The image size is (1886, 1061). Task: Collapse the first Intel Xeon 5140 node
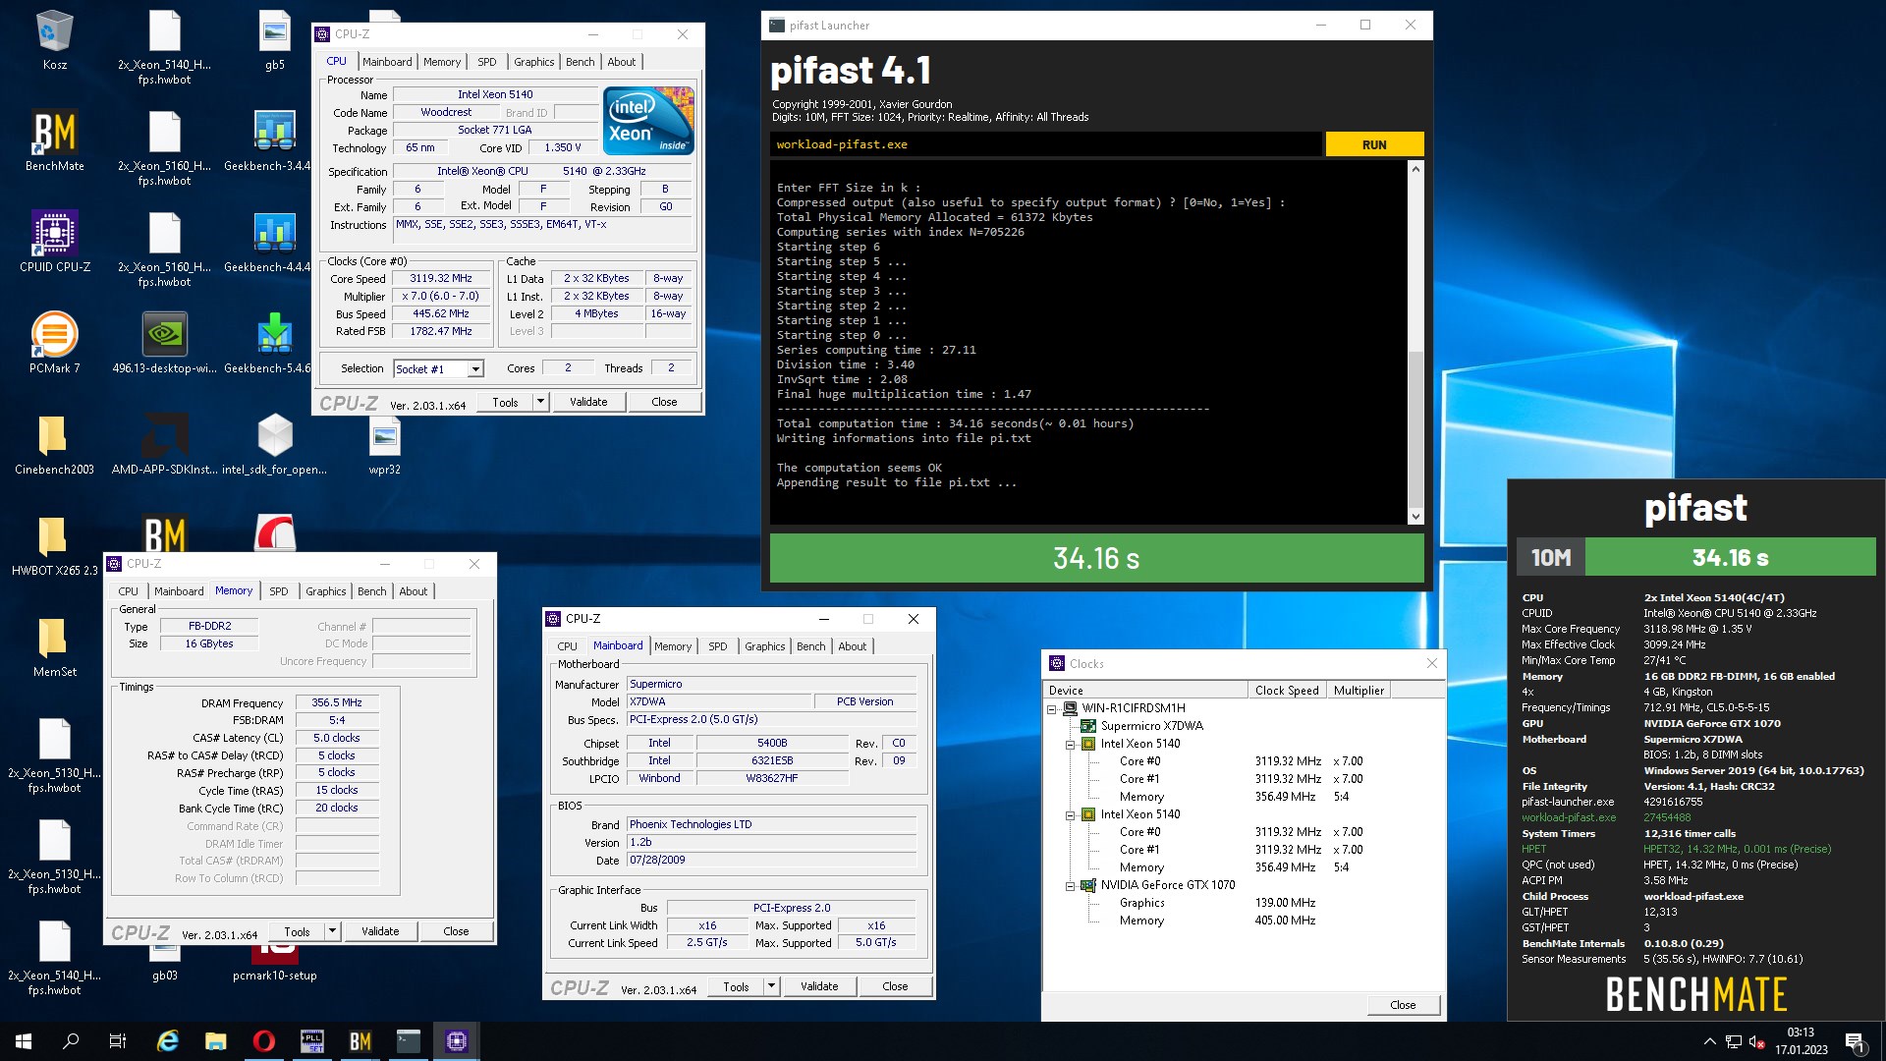pyautogui.click(x=1070, y=744)
